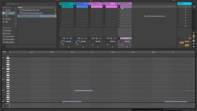This screenshot has width=197, height=111.
Task: Adjust Send B knob on 2 Wavetable
Action: pos(83,45)
